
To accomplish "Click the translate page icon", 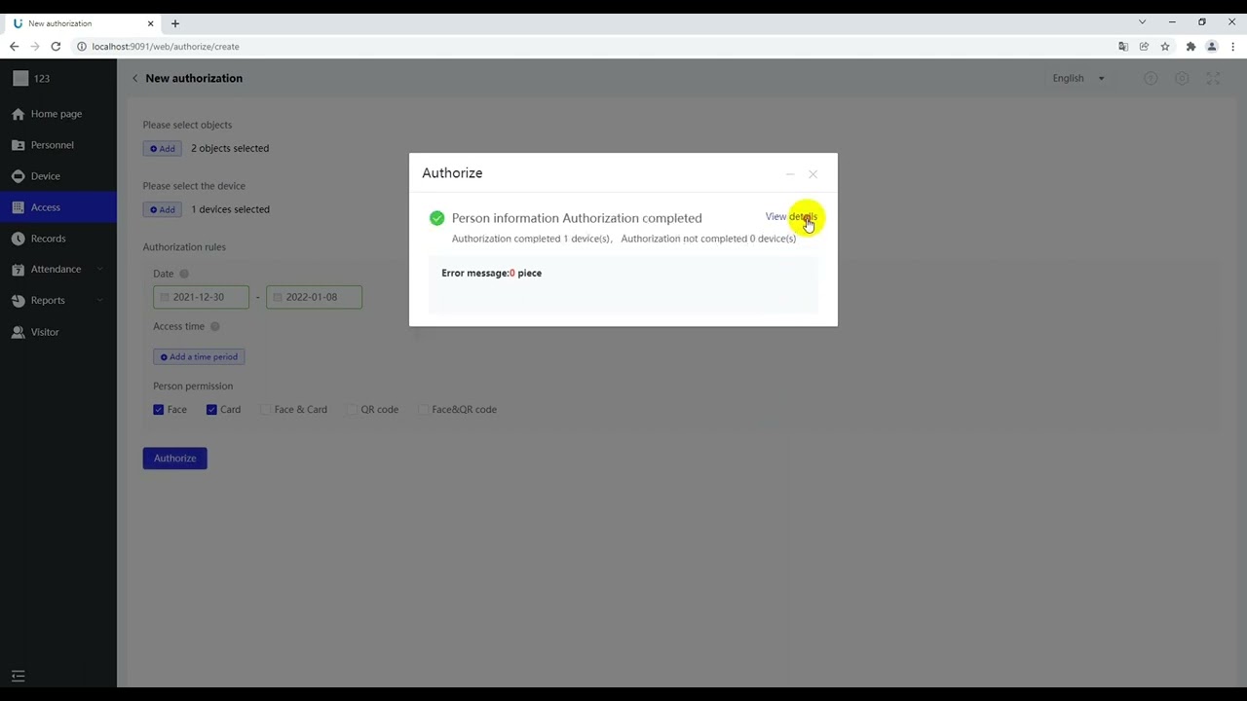I will (x=1123, y=47).
